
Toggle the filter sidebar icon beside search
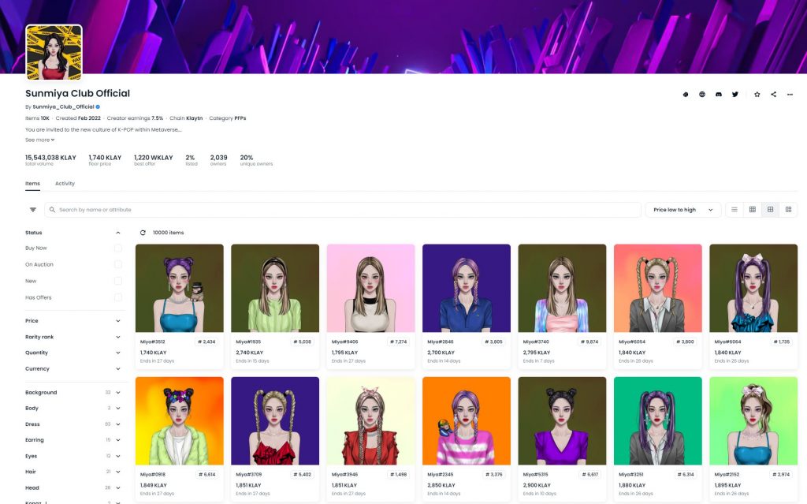[33, 210]
